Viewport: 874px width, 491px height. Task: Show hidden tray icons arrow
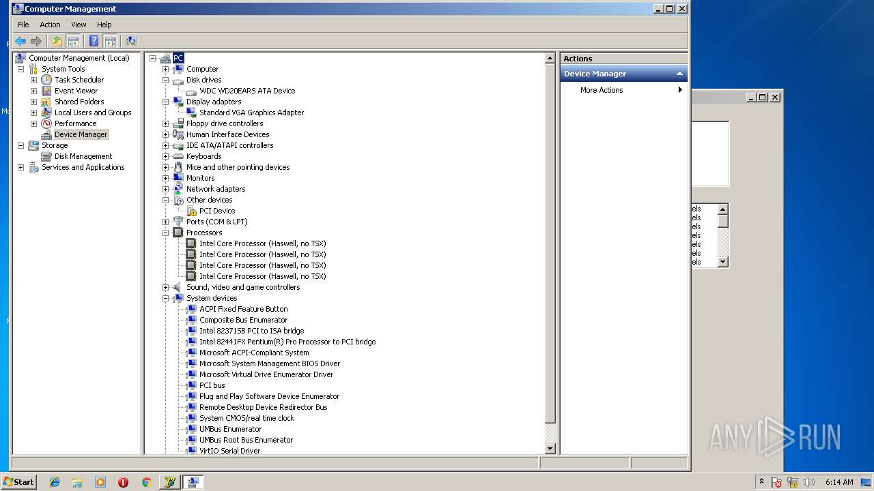[x=761, y=481]
